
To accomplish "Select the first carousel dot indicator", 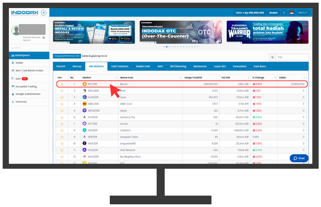I will 164,47.
